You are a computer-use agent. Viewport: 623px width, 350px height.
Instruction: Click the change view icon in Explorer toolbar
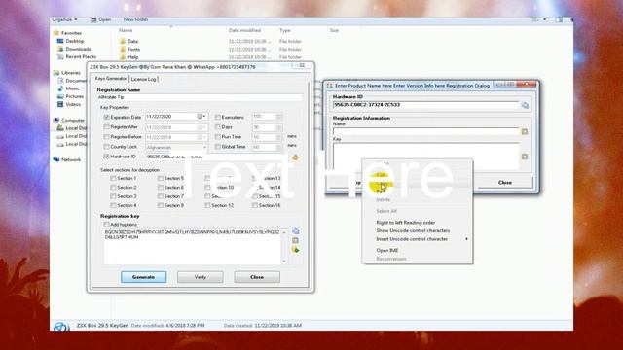(535, 19)
